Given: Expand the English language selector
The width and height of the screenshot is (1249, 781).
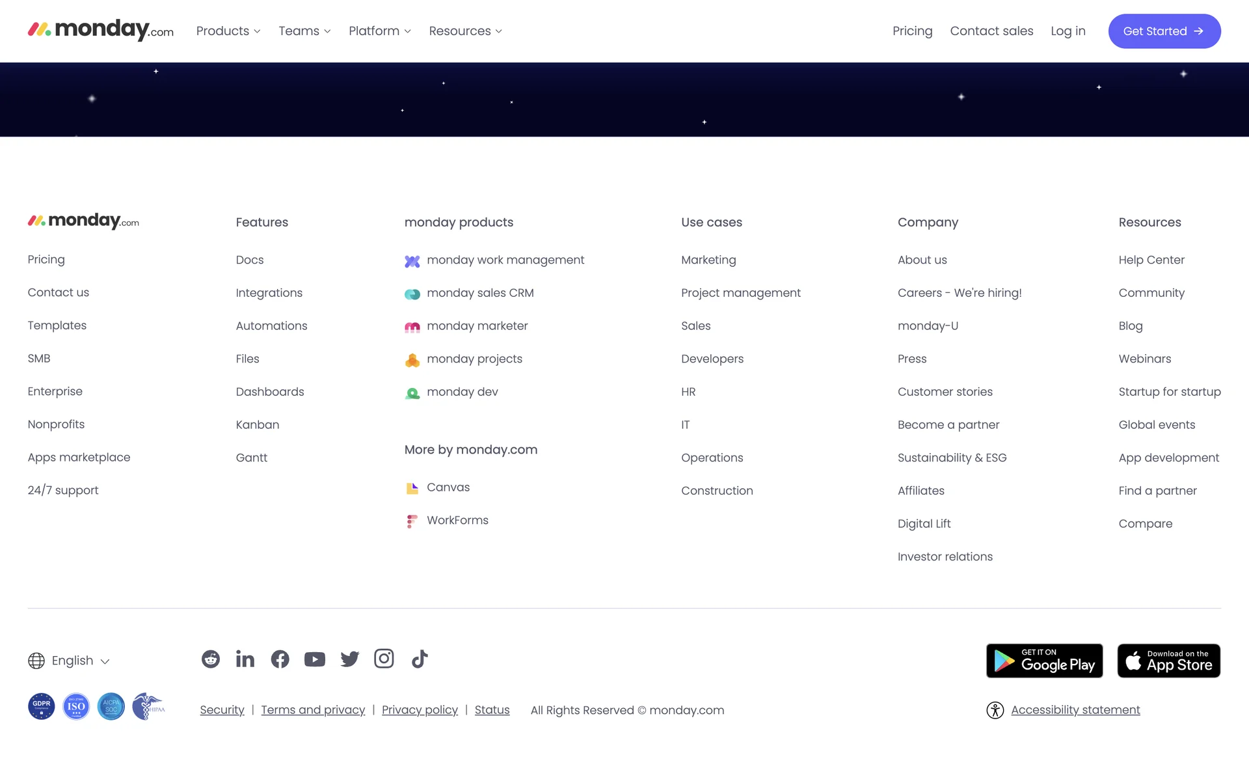Looking at the screenshot, I should click(x=69, y=661).
